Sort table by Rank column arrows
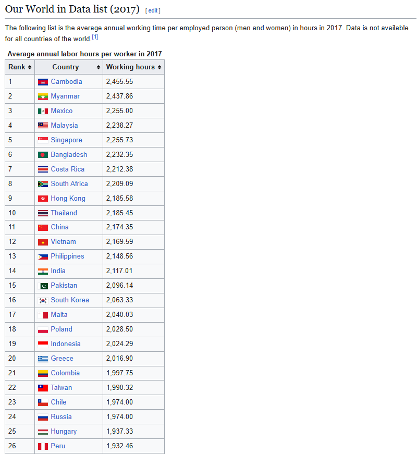417x454 pixels. pyautogui.click(x=30, y=67)
